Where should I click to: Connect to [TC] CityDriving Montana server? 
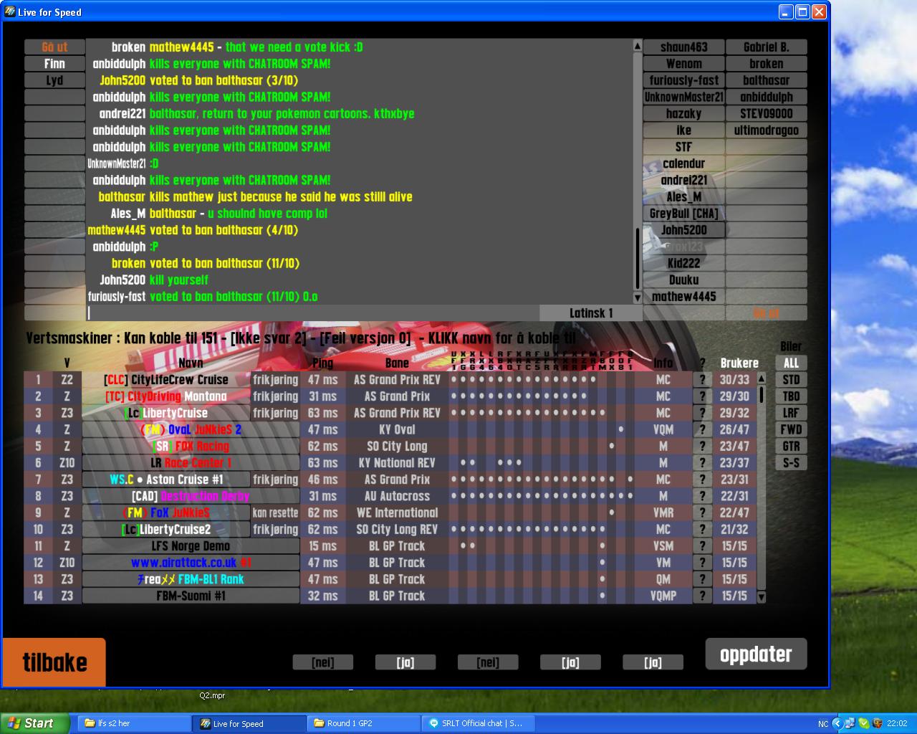coord(166,396)
